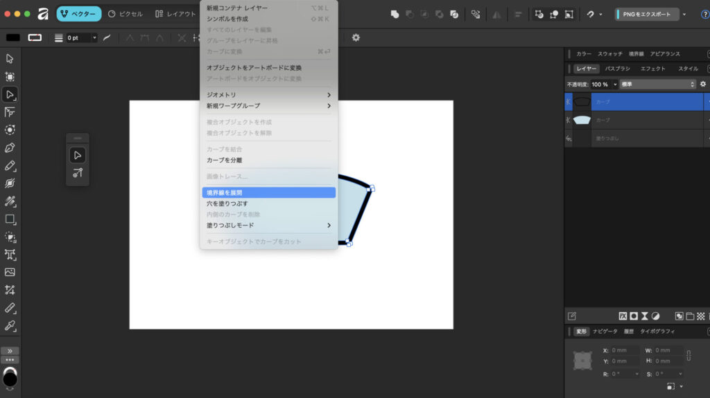The height and width of the screenshot is (398, 710).
Task: Select the Rectangle shape tool
Action: 10,219
